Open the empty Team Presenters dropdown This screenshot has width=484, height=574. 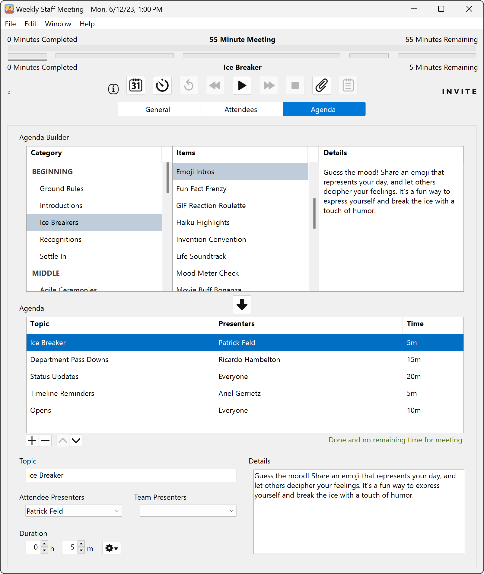(188, 511)
